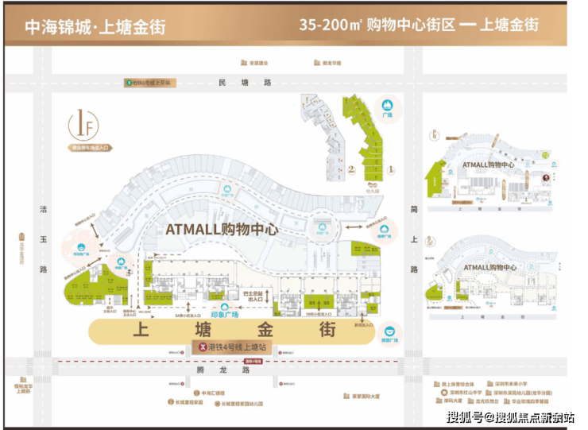The image size is (588, 430).
Task: Click the teal atrium icon inside the dashed circle
Action: [322, 228]
